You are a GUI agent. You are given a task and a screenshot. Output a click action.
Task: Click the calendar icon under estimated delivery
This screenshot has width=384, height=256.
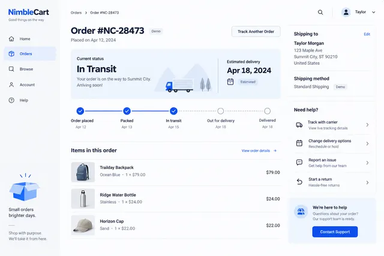point(230,82)
